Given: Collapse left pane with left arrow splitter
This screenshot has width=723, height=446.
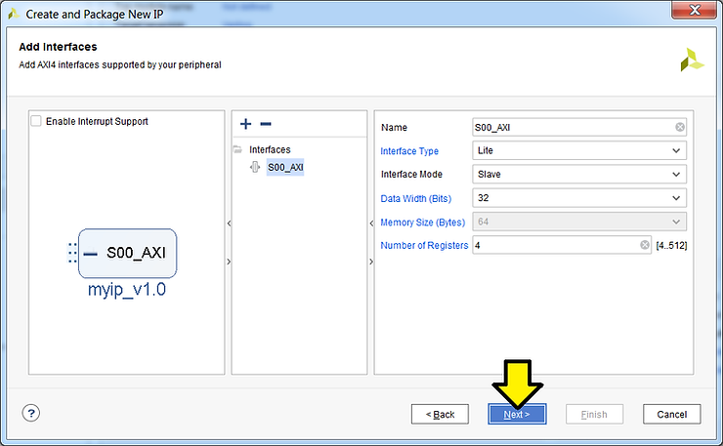Looking at the screenshot, I should [229, 223].
